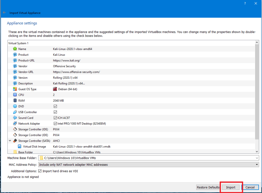Disable the ICH AC97 sound card checkbox
262x193 pixels.
[55, 118]
